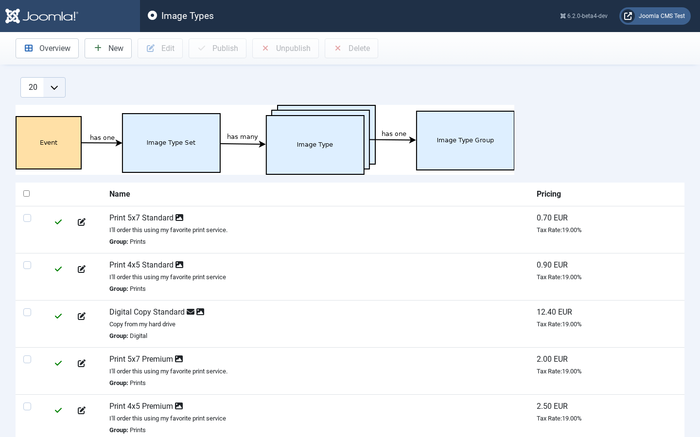Click the published checkmark for Print 4x5 Premium
The width and height of the screenshot is (700, 437).
(x=58, y=410)
